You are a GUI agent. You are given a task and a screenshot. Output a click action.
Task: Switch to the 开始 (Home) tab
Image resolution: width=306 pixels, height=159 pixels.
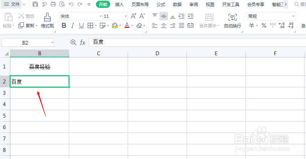103,4
